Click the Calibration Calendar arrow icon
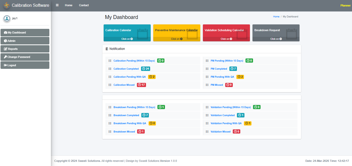This screenshot has height=166, width=352. [131, 39]
